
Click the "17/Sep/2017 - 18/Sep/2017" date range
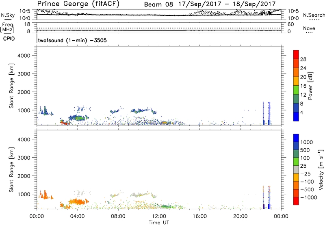(227, 4)
